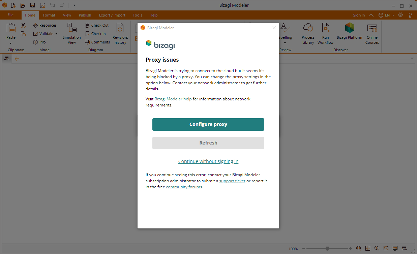The image size is (417, 254).
Task: Click the fit-to-page icon in status bar
Action: (368, 249)
